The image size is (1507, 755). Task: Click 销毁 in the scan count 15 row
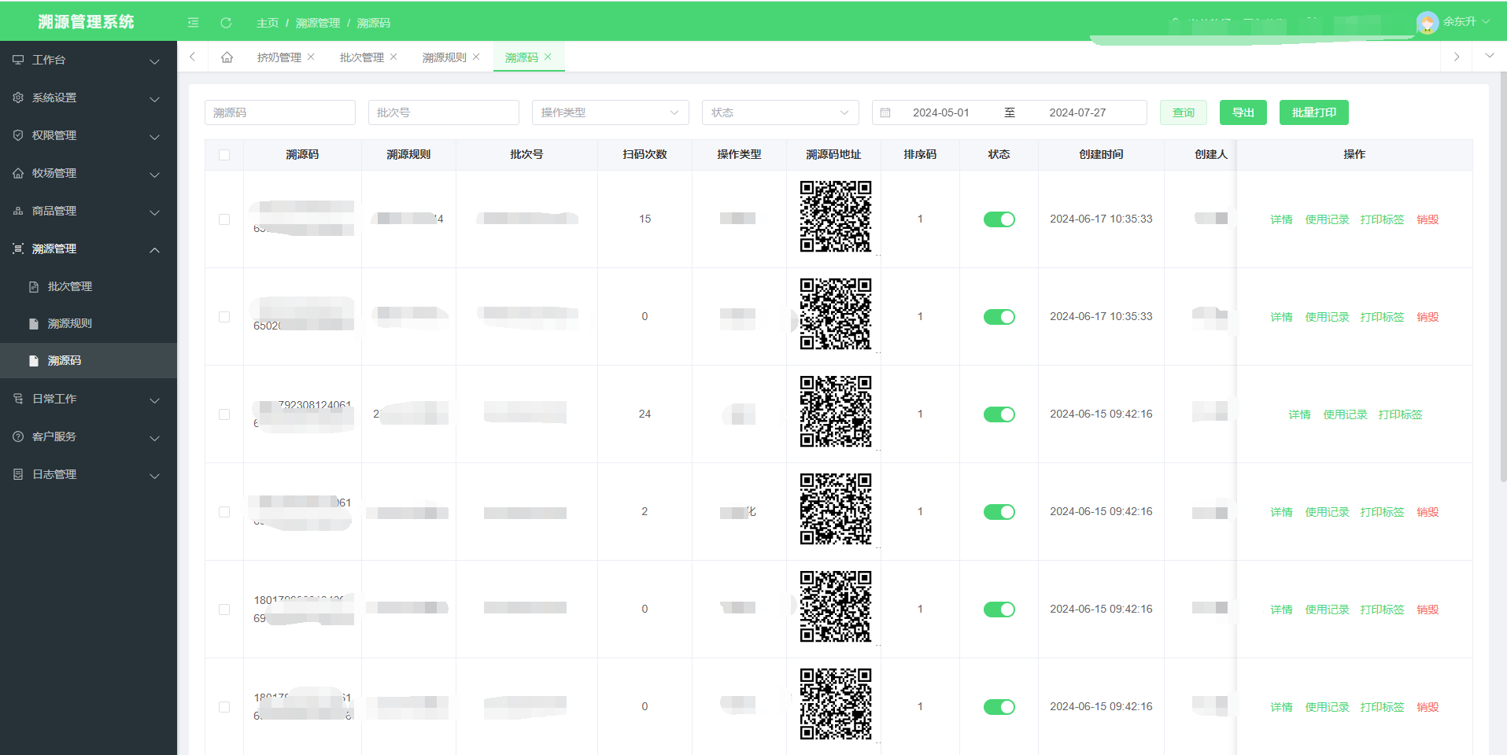point(1428,219)
